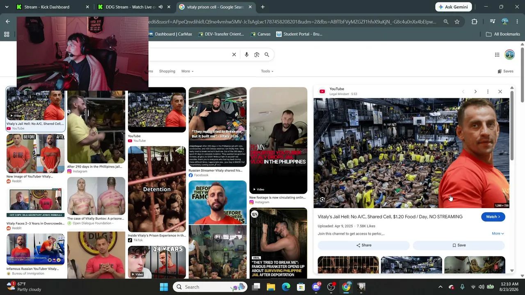Viewport: 525px width, 295px height.
Task: Select the Shopping search filter
Action: point(167,71)
